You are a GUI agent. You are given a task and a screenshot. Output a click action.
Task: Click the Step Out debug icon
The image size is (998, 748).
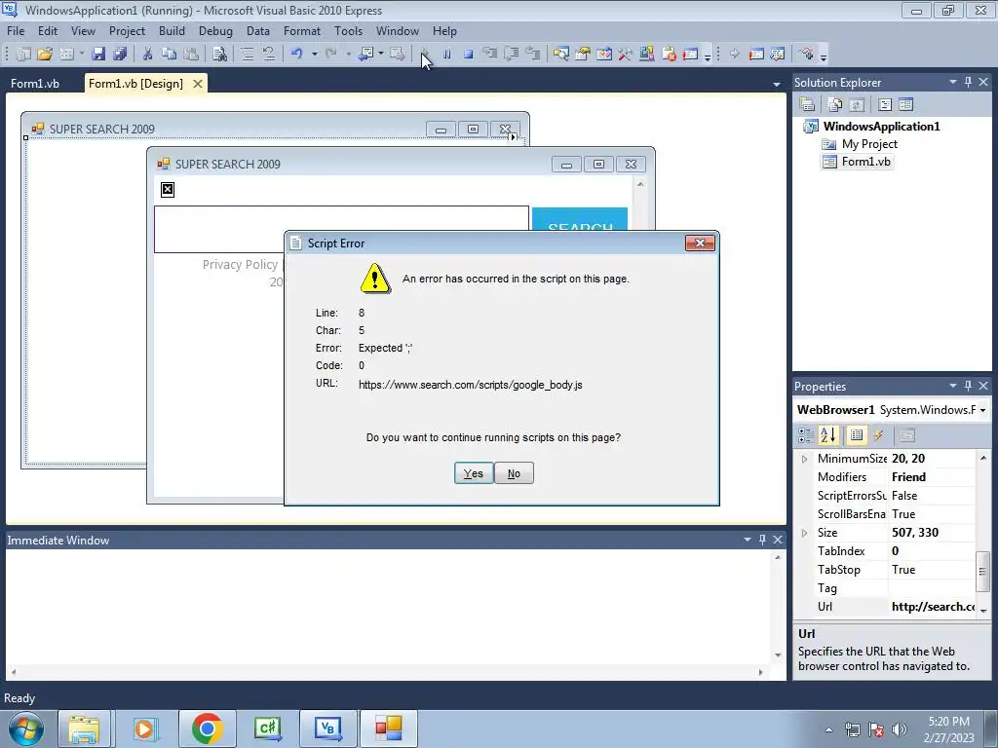click(x=533, y=55)
